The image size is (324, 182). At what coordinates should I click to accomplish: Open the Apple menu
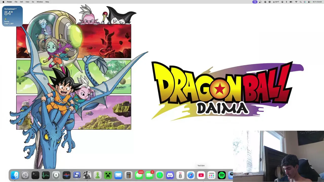click(x=3, y=2)
